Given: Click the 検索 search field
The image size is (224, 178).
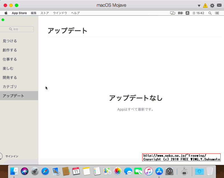Looking at the screenshot, I should pos(17,29).
